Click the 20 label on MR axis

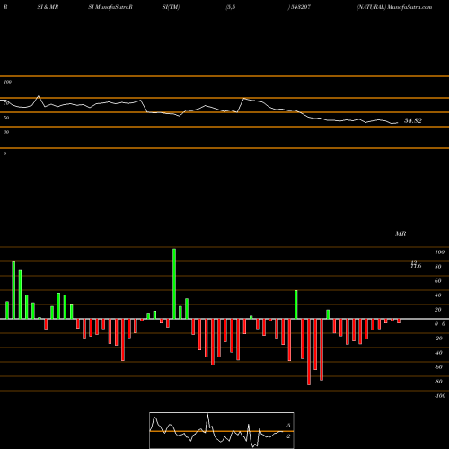[438, 310]
